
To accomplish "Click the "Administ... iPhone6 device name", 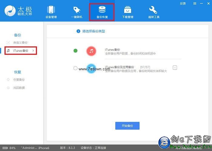I will click(x=35, y=148).
